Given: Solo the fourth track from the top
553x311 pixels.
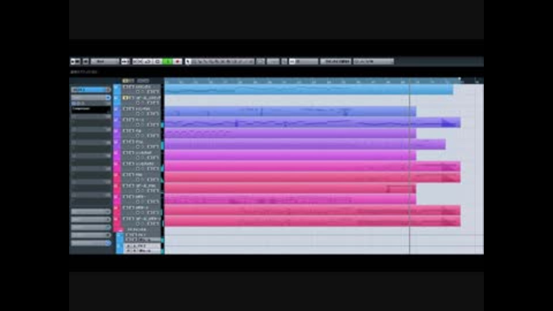Looking at the screenshot, I should (x=131, y=120).
